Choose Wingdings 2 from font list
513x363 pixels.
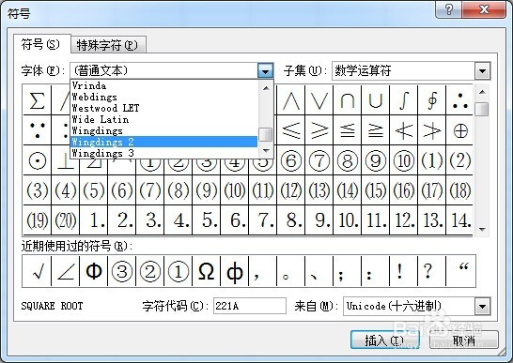click(x=163, y=142)
